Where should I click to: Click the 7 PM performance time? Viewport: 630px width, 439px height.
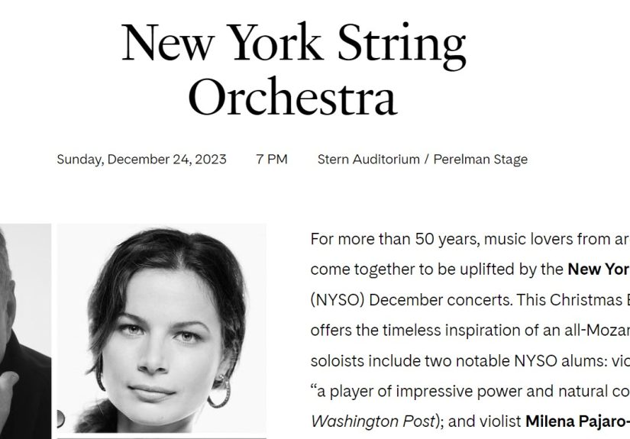click(x=272, y=160)
